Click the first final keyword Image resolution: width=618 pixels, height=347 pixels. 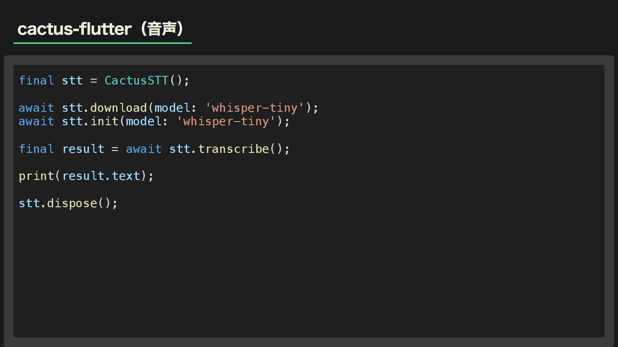(36, 81)
